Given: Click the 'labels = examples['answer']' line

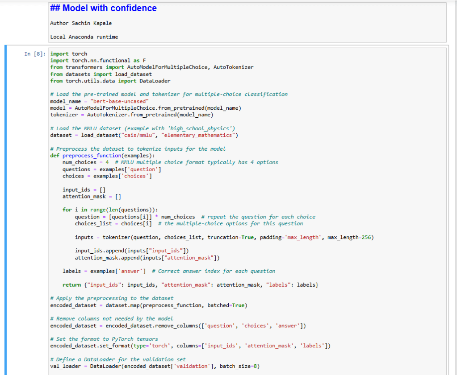Looking at the screenshot, I should 103,271.
